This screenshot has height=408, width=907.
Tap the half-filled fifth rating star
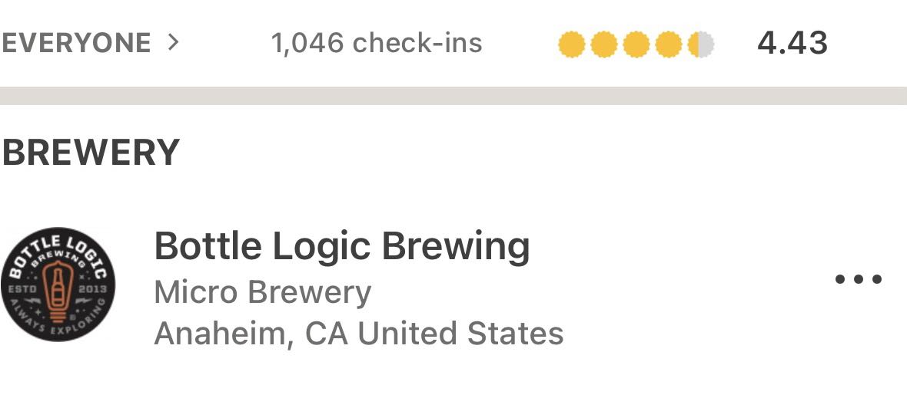(x=700, y=44)
